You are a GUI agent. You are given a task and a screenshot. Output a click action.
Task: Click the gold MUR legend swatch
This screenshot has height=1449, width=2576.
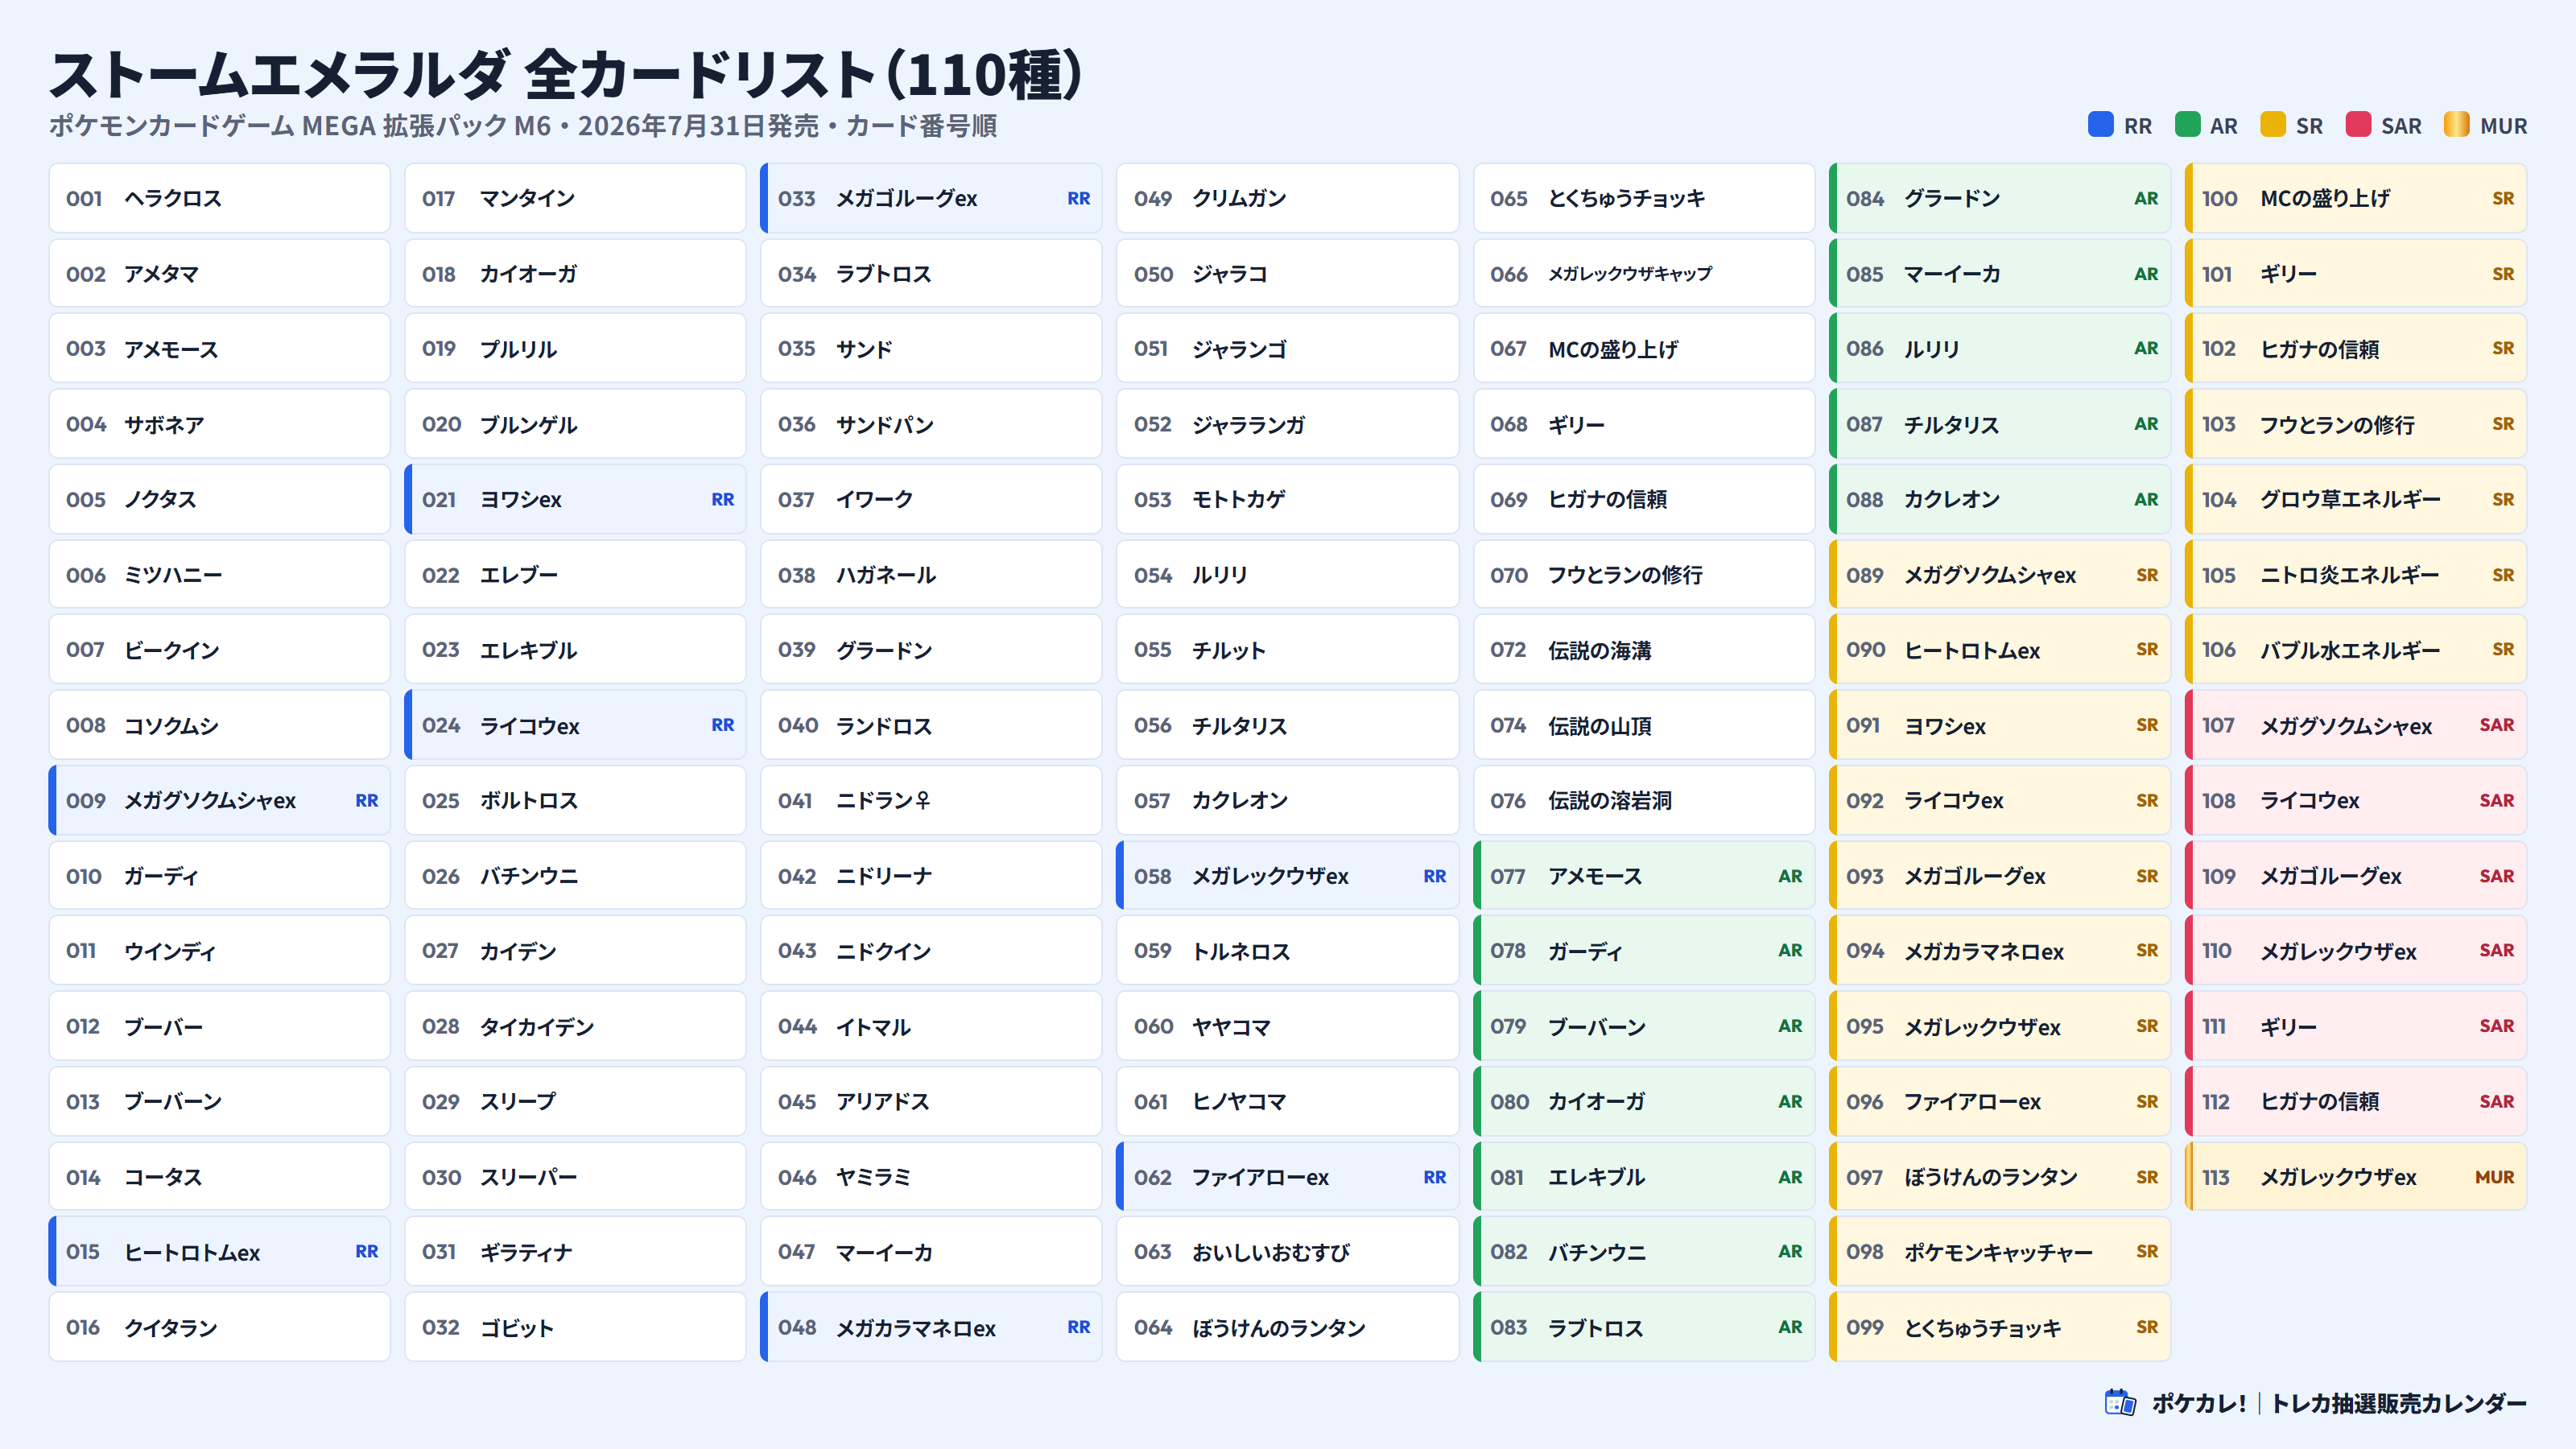[2456, 124]
